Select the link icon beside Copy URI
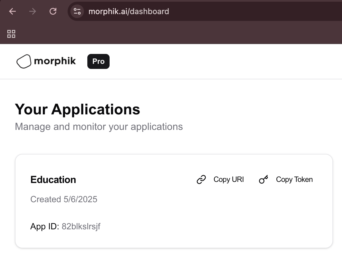The height and width of the screenshot is (257, 342). point(201,179)
